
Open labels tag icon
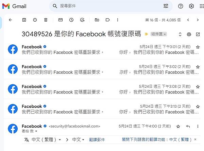pos(107,20)
